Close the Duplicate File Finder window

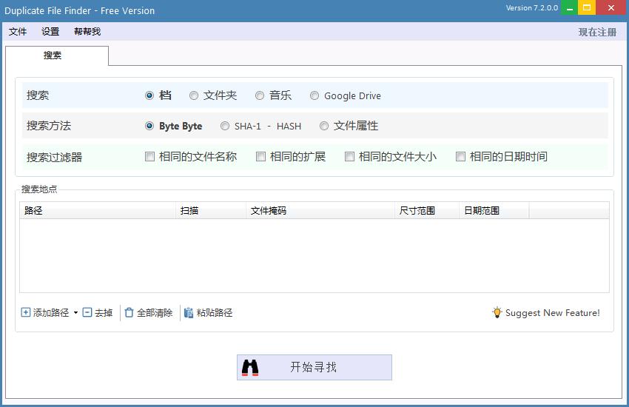[611, 7]
